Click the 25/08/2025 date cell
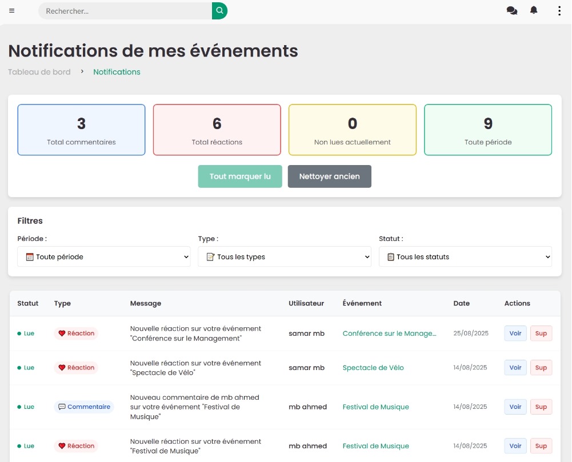This screenshot has height=462, width=572. pyautogui.click(x=471, y=334)
